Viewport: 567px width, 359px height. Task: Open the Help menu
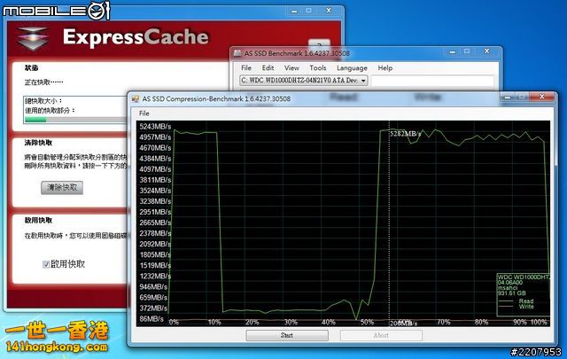pyautogui.click(x=384, y=67)
